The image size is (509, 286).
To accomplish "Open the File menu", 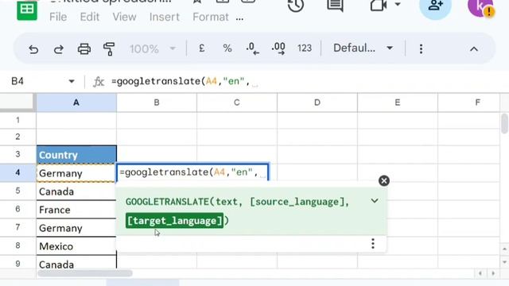I will [x=58, y=17].
